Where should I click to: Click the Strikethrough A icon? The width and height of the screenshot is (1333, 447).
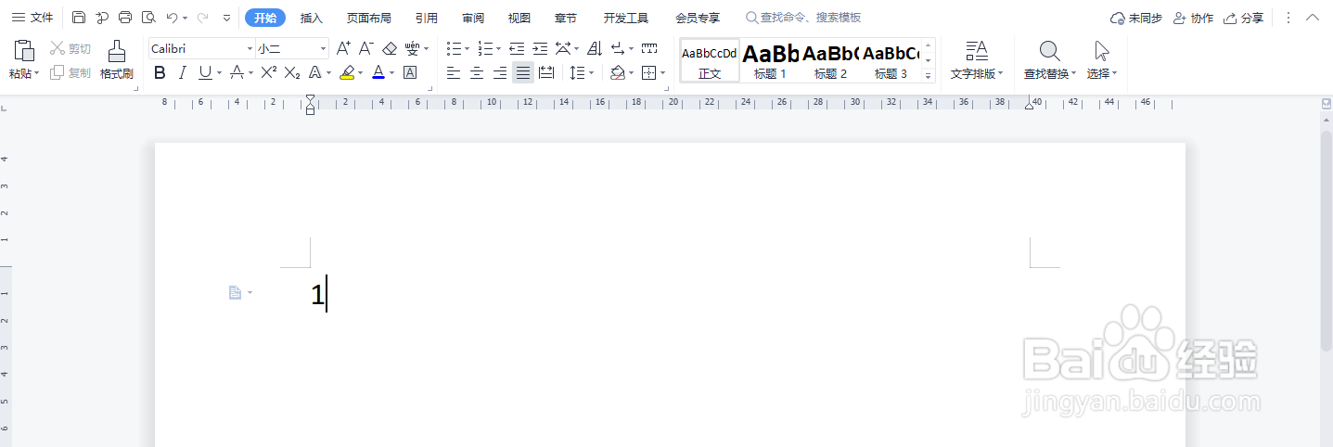pyautogui.click(x=237, y=72)
